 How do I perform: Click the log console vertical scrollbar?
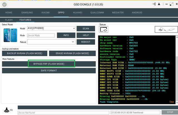point(177,70)
